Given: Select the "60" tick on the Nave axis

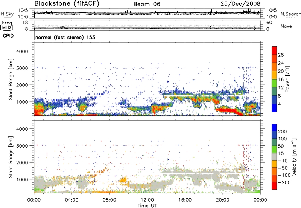Looking at the screenshot, I should coord(269,23).
